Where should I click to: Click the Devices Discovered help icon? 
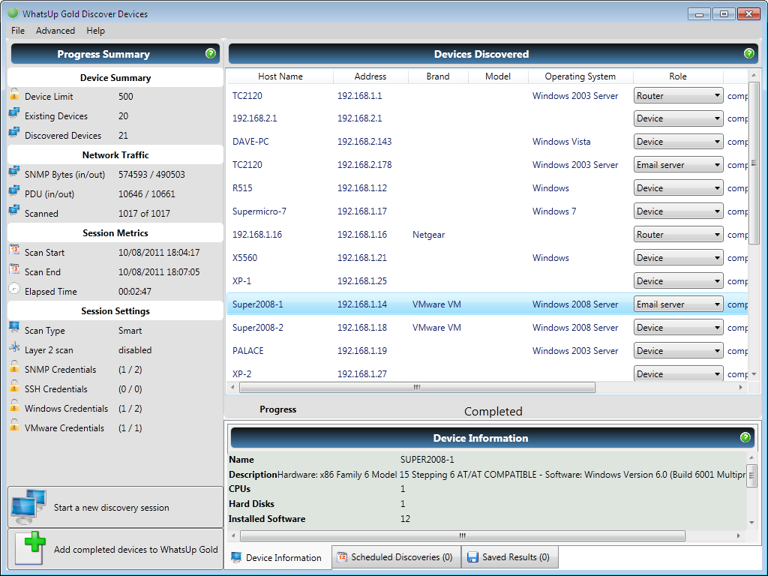pyautogui.click(x=749, y=53)
